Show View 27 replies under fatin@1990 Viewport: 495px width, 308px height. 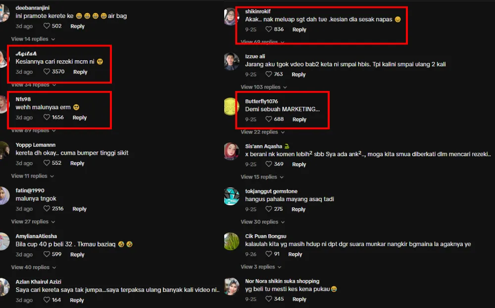point(33,221)
